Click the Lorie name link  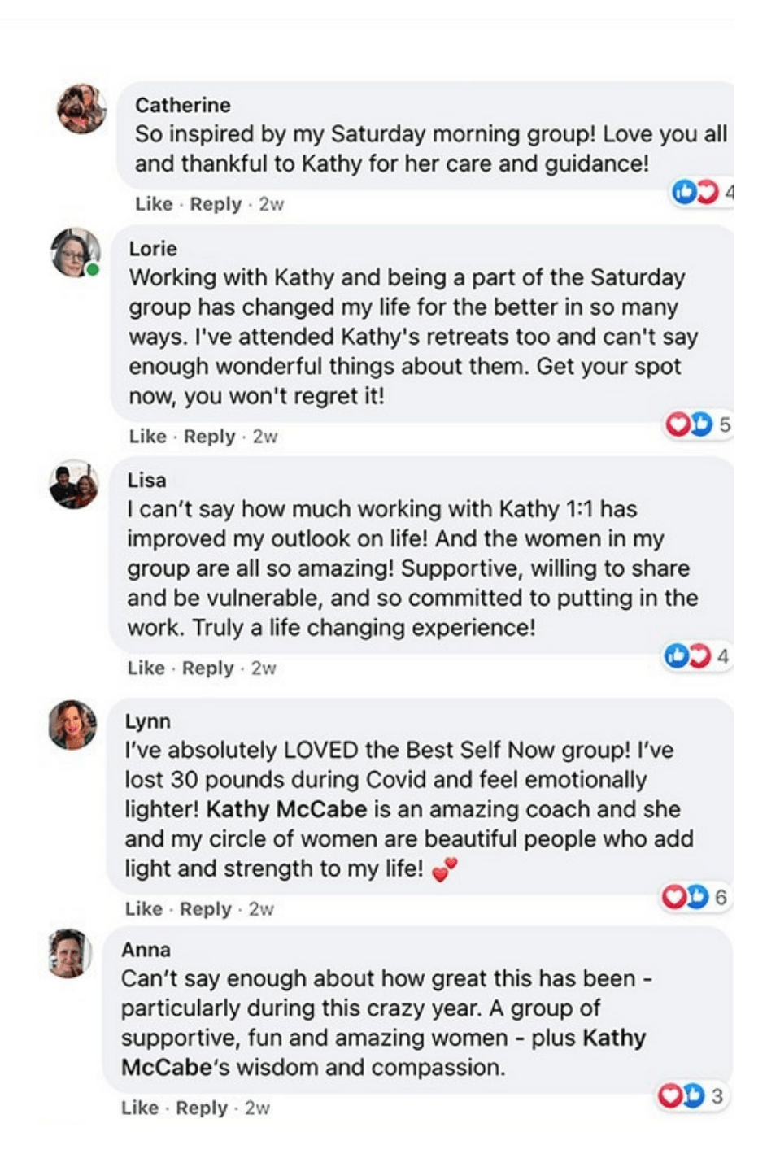click(153, 249)
